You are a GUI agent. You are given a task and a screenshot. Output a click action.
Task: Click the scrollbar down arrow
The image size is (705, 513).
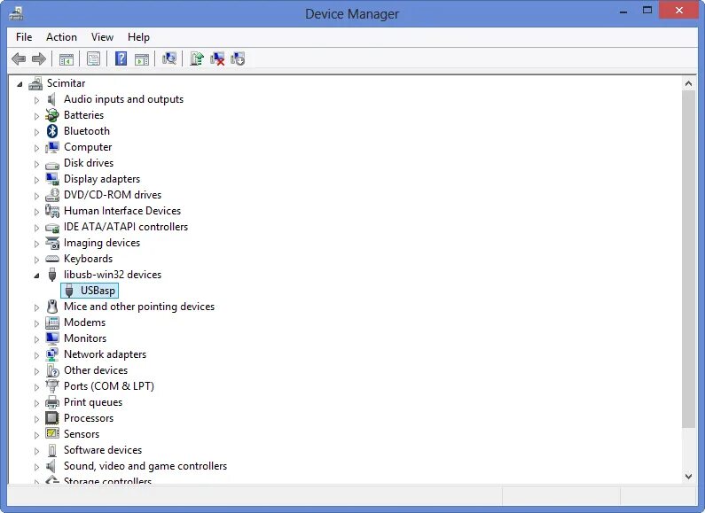tap(688, 477)
